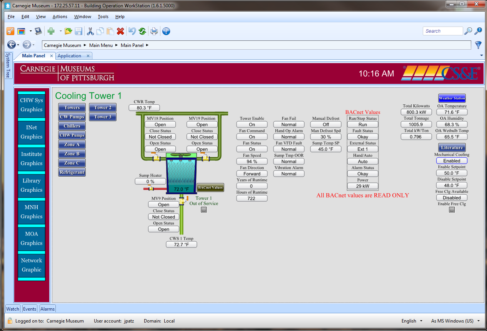The height and width of the screenshot is (331, 487).
Task: Open the Actions menu
Action: click(x=60, y=17)
